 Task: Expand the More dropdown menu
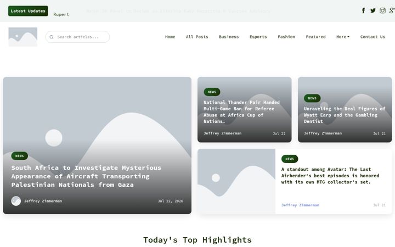[343, 37]
